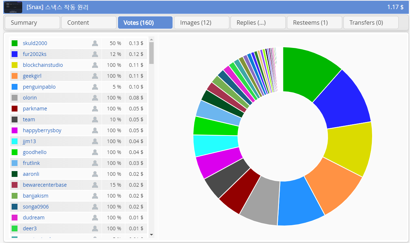Open the Images (12) tab

(201, 23)
